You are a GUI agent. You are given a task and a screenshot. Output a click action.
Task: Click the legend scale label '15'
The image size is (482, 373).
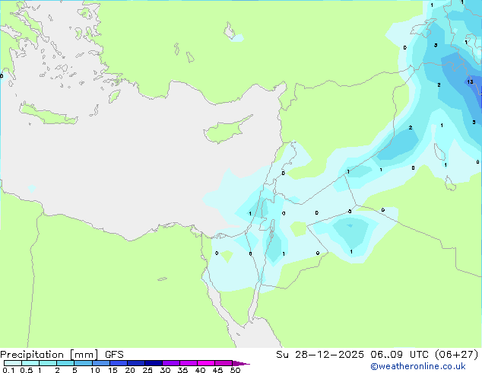[x=113, y=370]
